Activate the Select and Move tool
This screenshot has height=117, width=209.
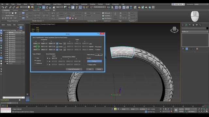(x=43, y=7)
